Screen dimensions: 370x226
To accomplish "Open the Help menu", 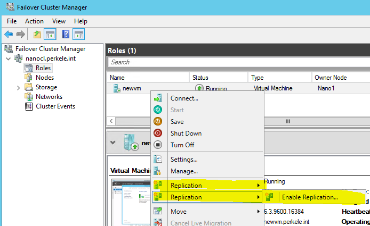I will pos(81,21).
